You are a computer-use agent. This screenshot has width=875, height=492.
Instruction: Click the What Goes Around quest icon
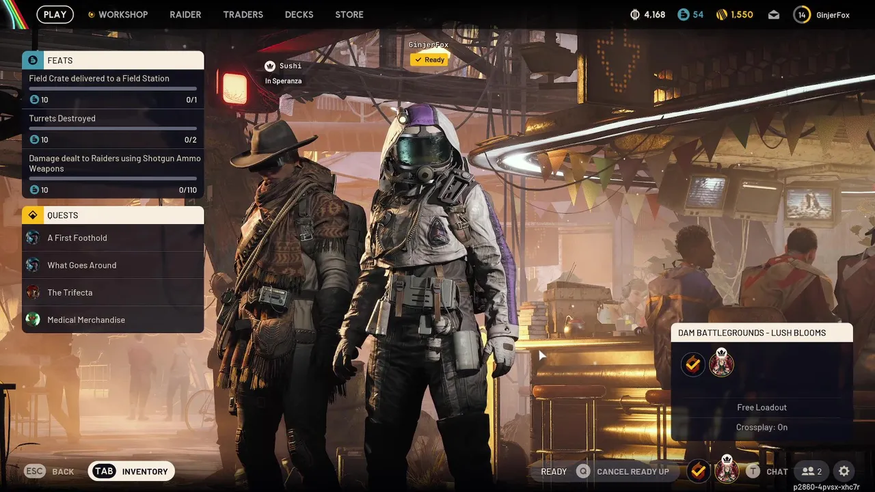click(x=33, y=265)
